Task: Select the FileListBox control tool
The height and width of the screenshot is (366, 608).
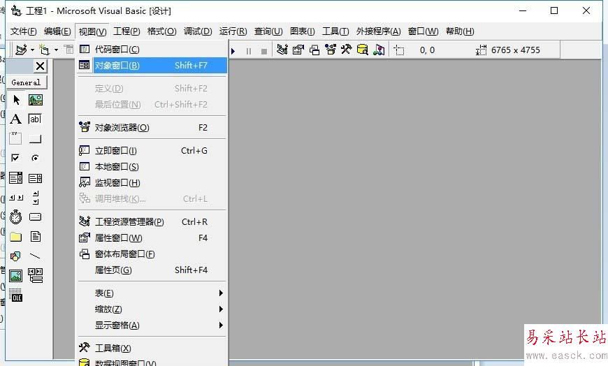Action: coord(35,237)
